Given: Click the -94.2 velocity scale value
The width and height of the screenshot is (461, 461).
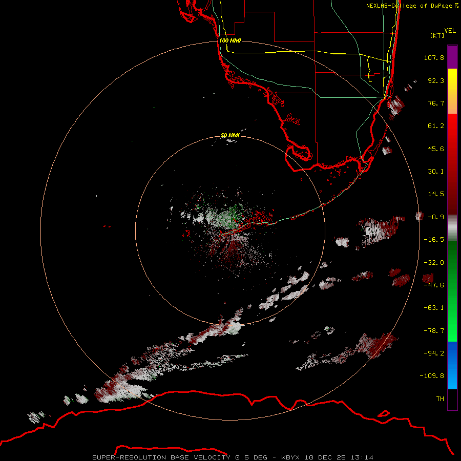Looking at the screenshot, I should click(434, 353).
